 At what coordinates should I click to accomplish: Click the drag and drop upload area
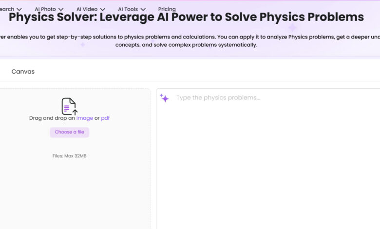75,158
